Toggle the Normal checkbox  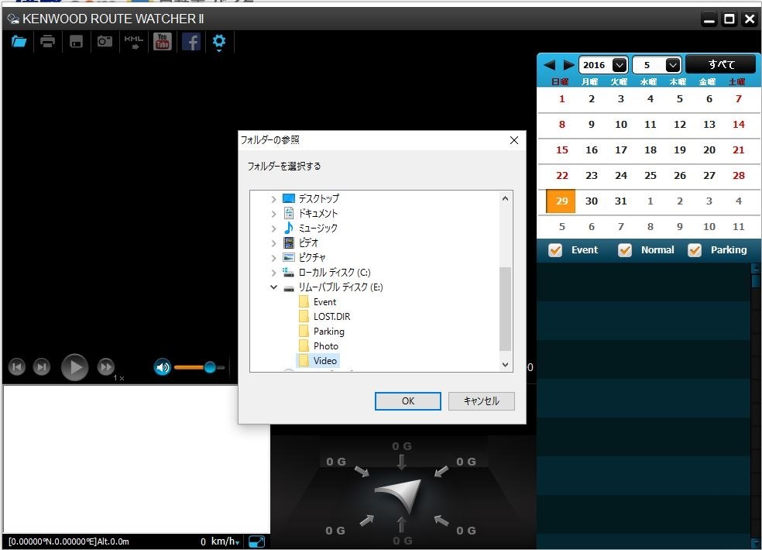coord(624,250)
